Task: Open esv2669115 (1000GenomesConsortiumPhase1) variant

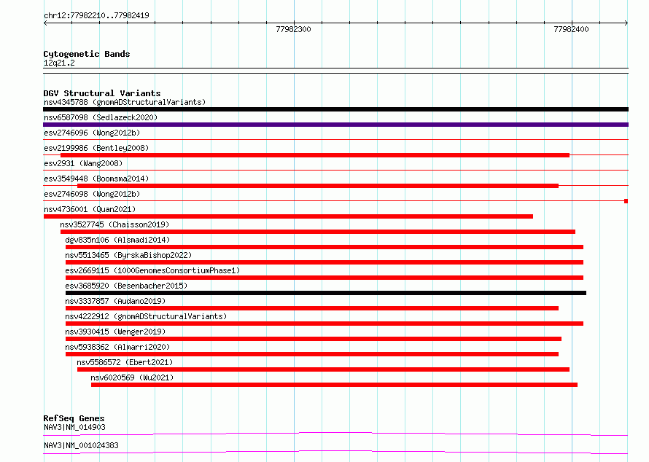Action: [x=152, y=270]
